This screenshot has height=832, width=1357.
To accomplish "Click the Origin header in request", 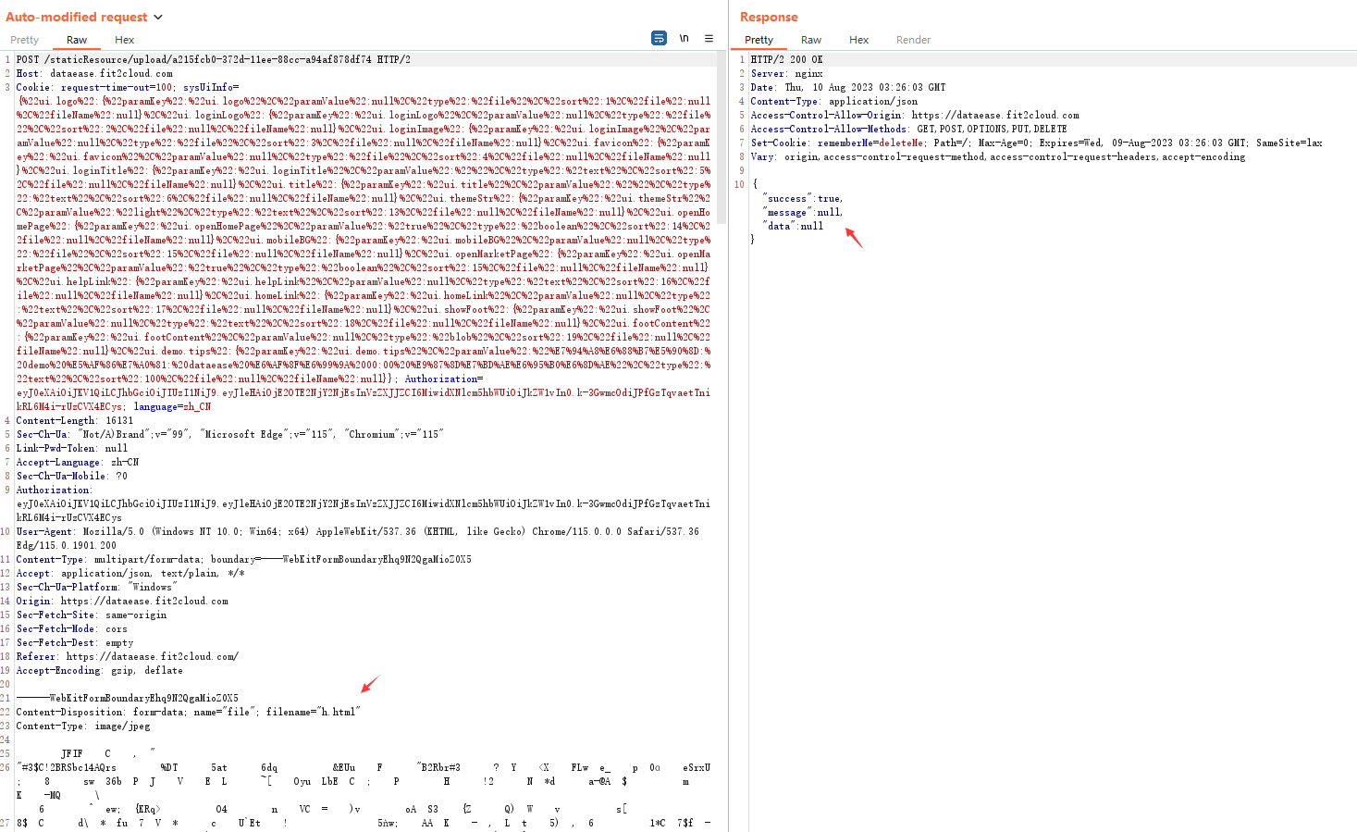I will pyautogui.click(x=122, y=601).
